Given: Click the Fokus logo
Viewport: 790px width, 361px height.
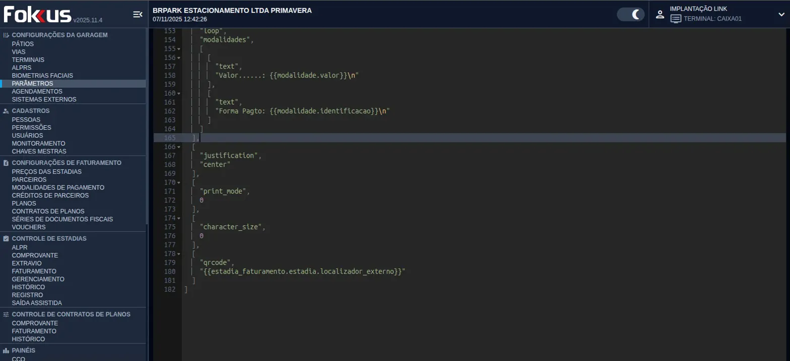Looking at the screenshot, I should tap(37, 15).
